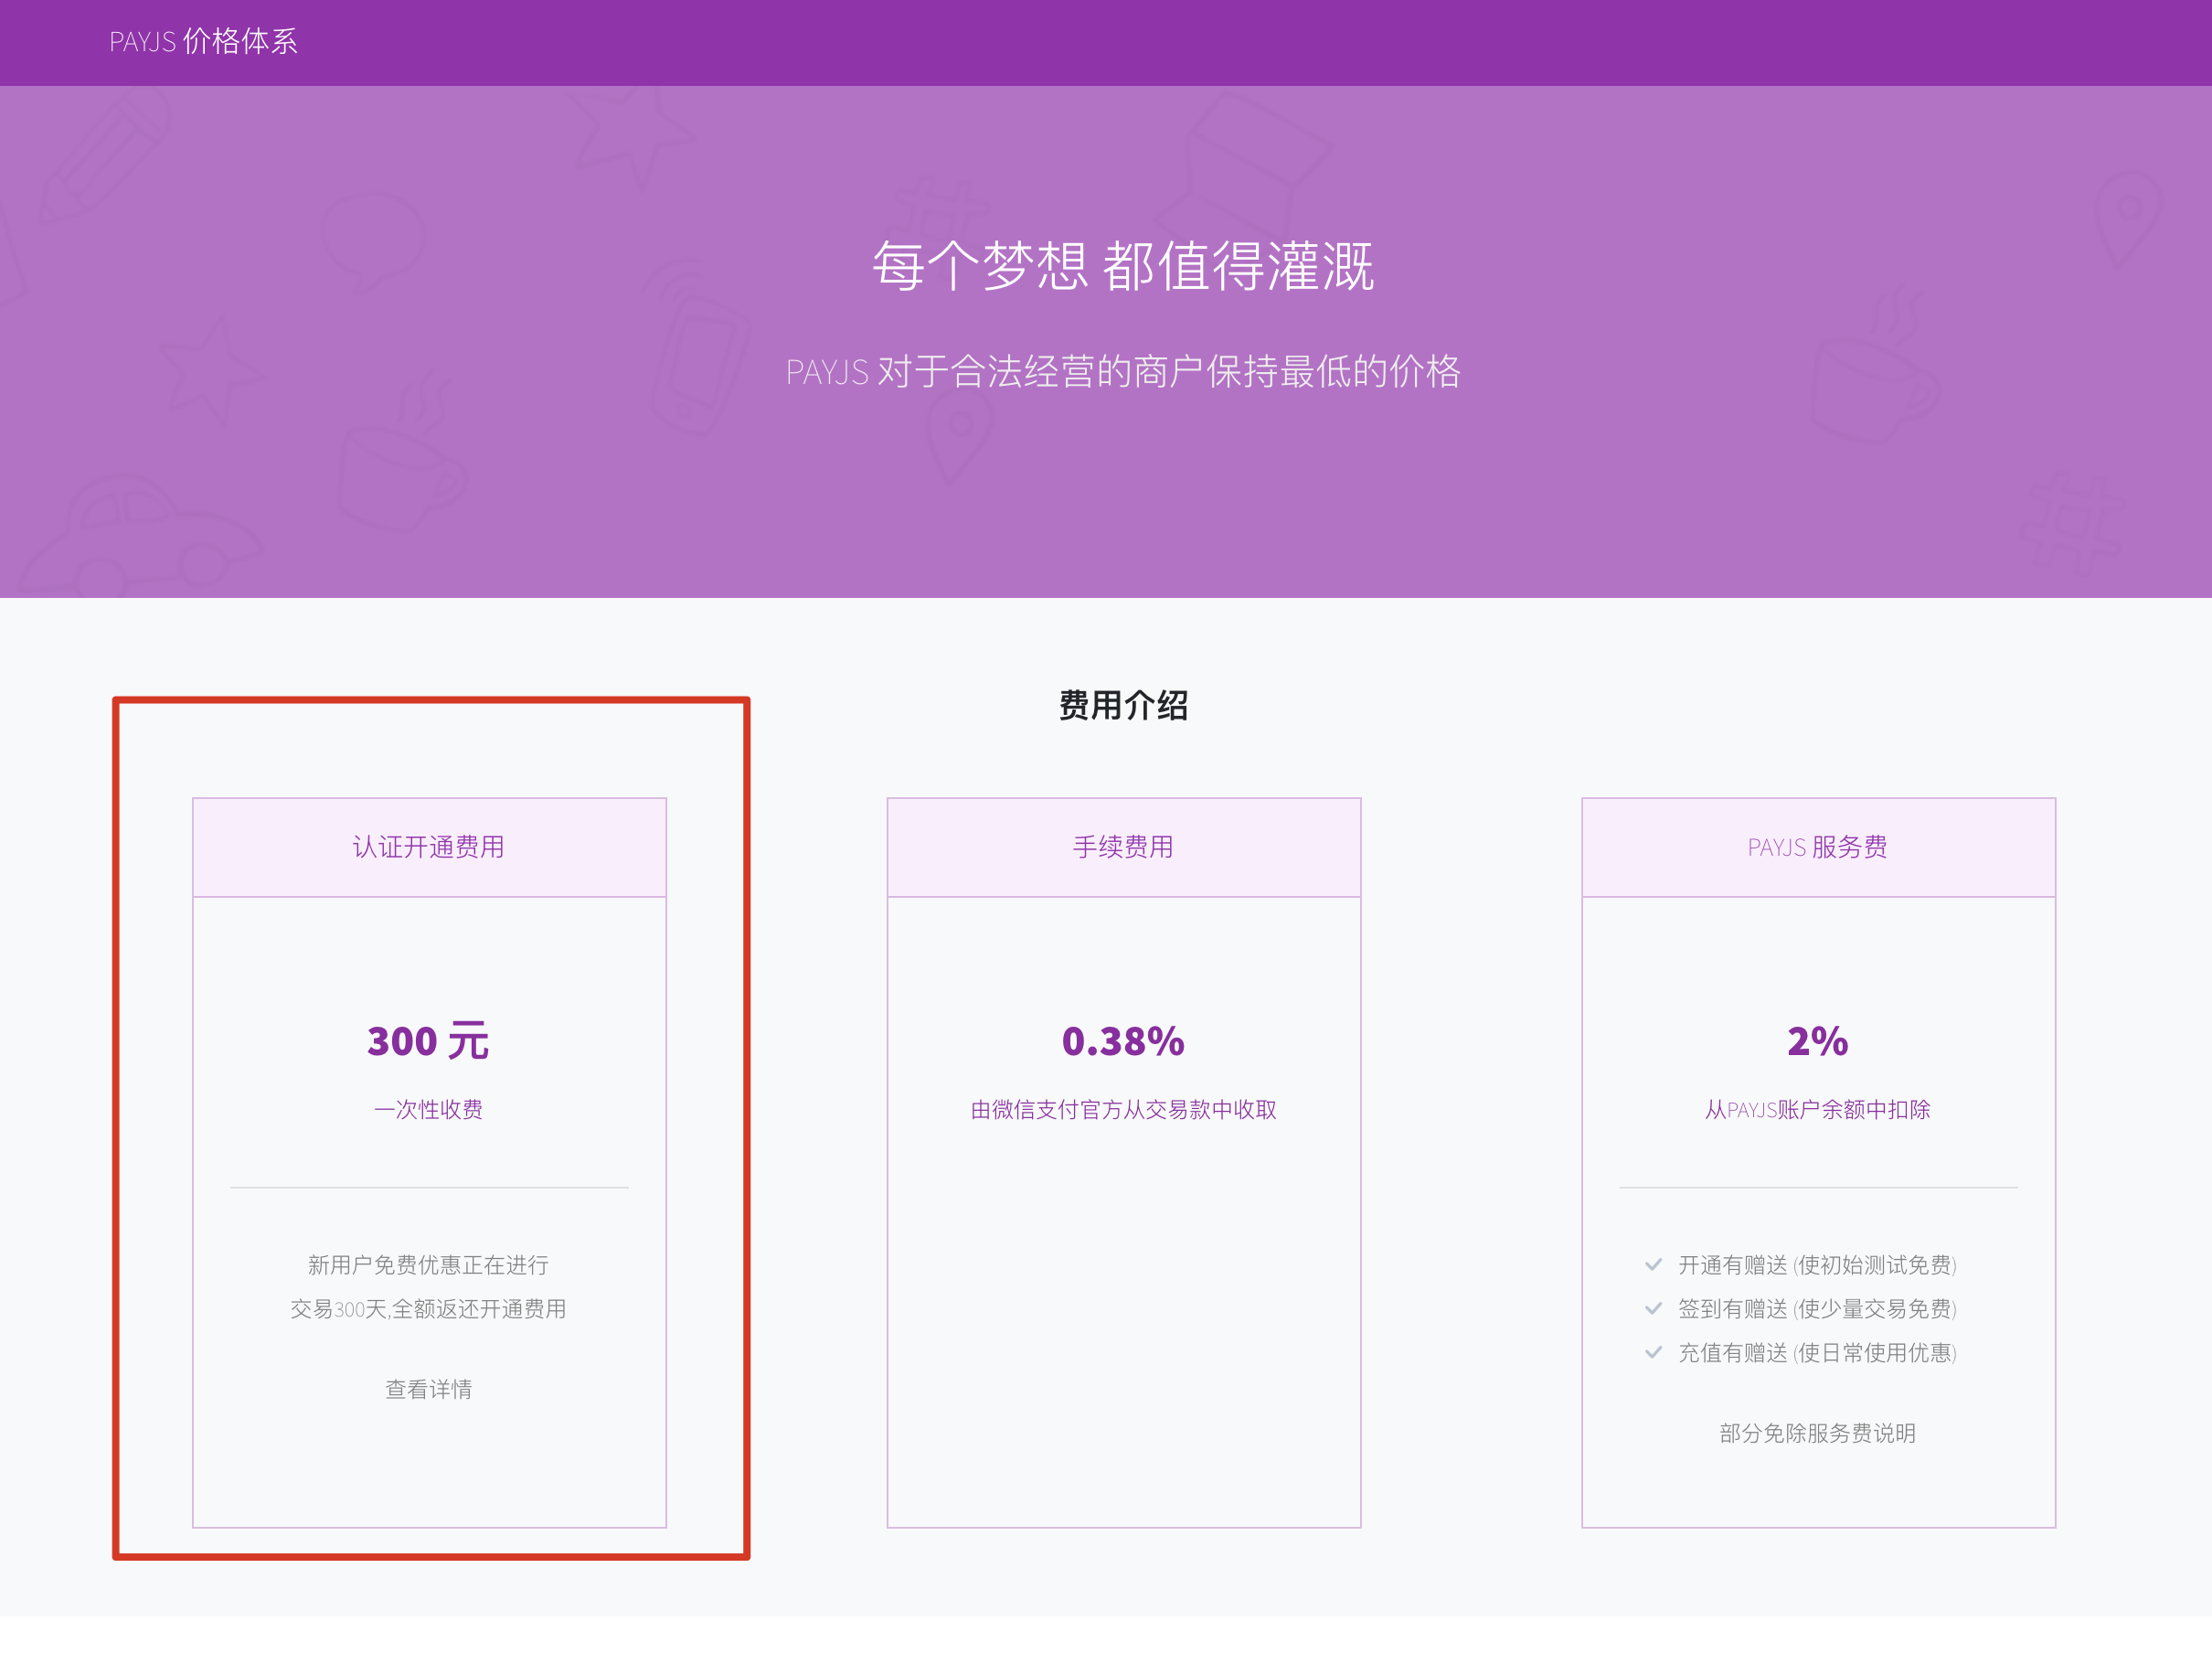Click checkmark icon beside 充值有赠送
The height and width of the screenshot is (1653, 2212).
[1653, 1353]
